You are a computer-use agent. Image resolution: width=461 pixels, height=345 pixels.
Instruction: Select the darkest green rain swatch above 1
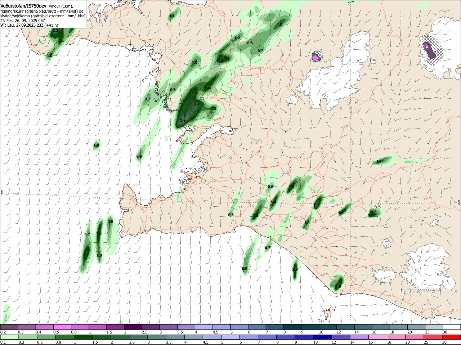click(x=83, y=337)
